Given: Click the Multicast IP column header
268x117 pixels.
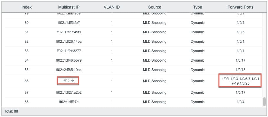Looking at the screenshot, I should click(x=69, y=7).
